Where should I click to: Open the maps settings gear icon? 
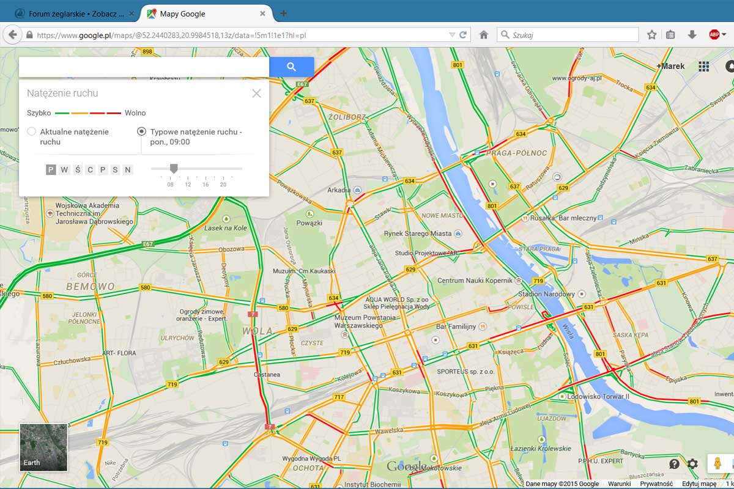692,464
